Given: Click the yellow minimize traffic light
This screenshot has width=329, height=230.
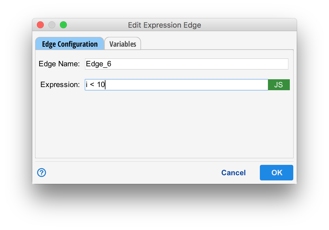Looking at the screenshot, I should 52,25.
